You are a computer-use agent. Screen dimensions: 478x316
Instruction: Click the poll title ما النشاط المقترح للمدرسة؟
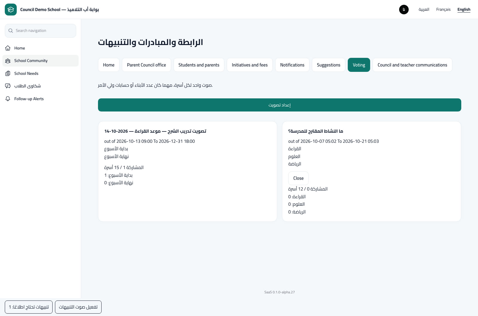[x=316, y=131]
